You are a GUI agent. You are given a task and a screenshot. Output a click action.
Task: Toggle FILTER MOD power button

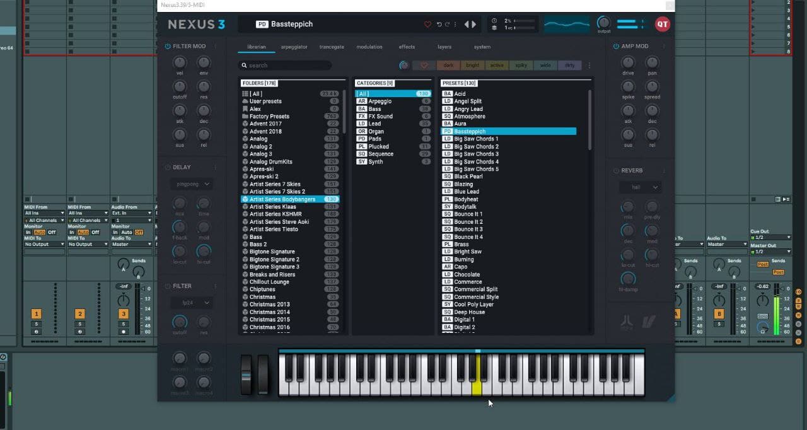[167, 46]
